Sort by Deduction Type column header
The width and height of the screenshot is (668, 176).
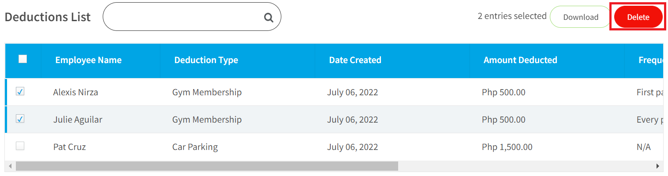(206, 60)
